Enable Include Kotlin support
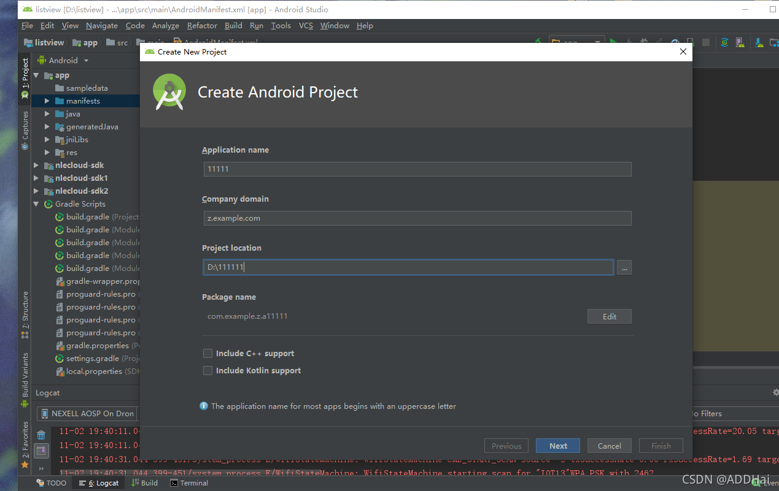The width and height of the screenshot is (779, 491). pyautogui.click(x=207, y=370)
